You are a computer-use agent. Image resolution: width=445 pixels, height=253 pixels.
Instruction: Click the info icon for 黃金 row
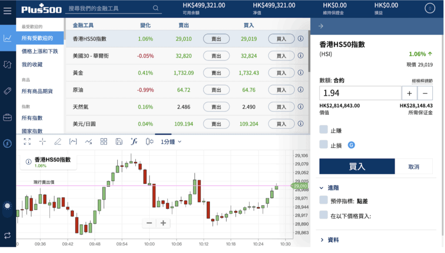click(301, 73)
